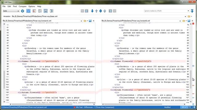This screenshot has width=197, height=110.
Task: Click the trash icon in the status bar
Action: tap(194, 107)
